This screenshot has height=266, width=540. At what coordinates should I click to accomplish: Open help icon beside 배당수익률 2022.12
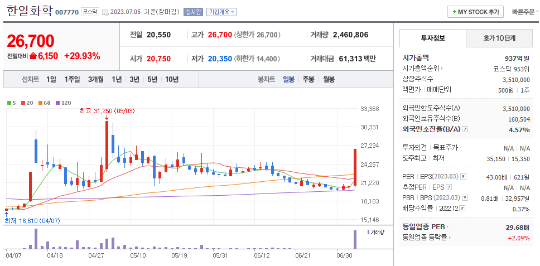coord(462,209)
